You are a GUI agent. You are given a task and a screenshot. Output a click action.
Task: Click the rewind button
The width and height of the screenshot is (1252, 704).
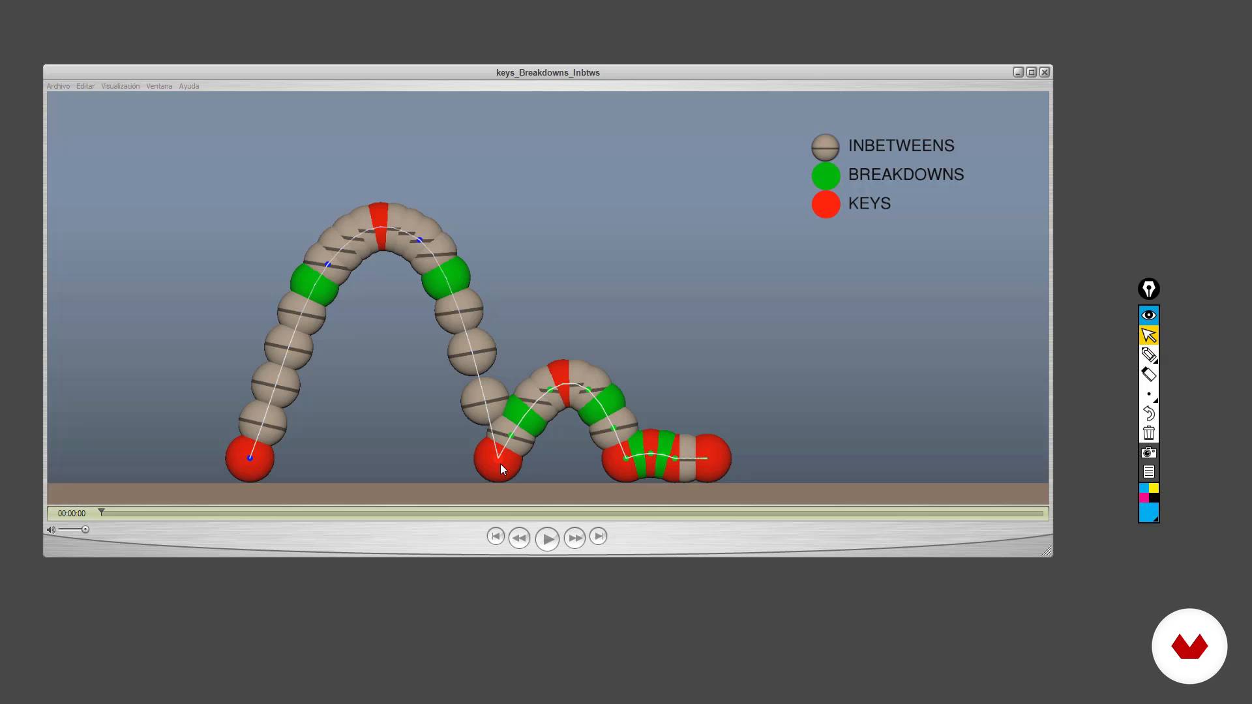tap(519, 538)
